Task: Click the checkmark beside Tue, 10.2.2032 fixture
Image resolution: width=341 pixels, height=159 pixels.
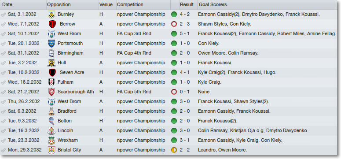Action: [x=3, y=73]
